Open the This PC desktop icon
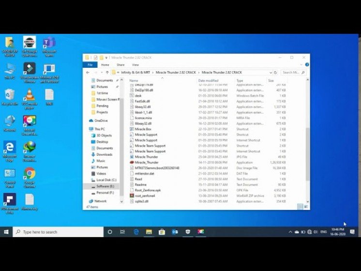The image size is (361, 271). [x=10, y=71]
